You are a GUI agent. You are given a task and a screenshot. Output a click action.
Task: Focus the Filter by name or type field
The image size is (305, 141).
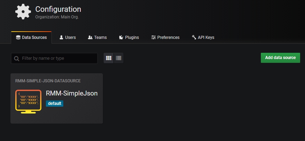57,58
